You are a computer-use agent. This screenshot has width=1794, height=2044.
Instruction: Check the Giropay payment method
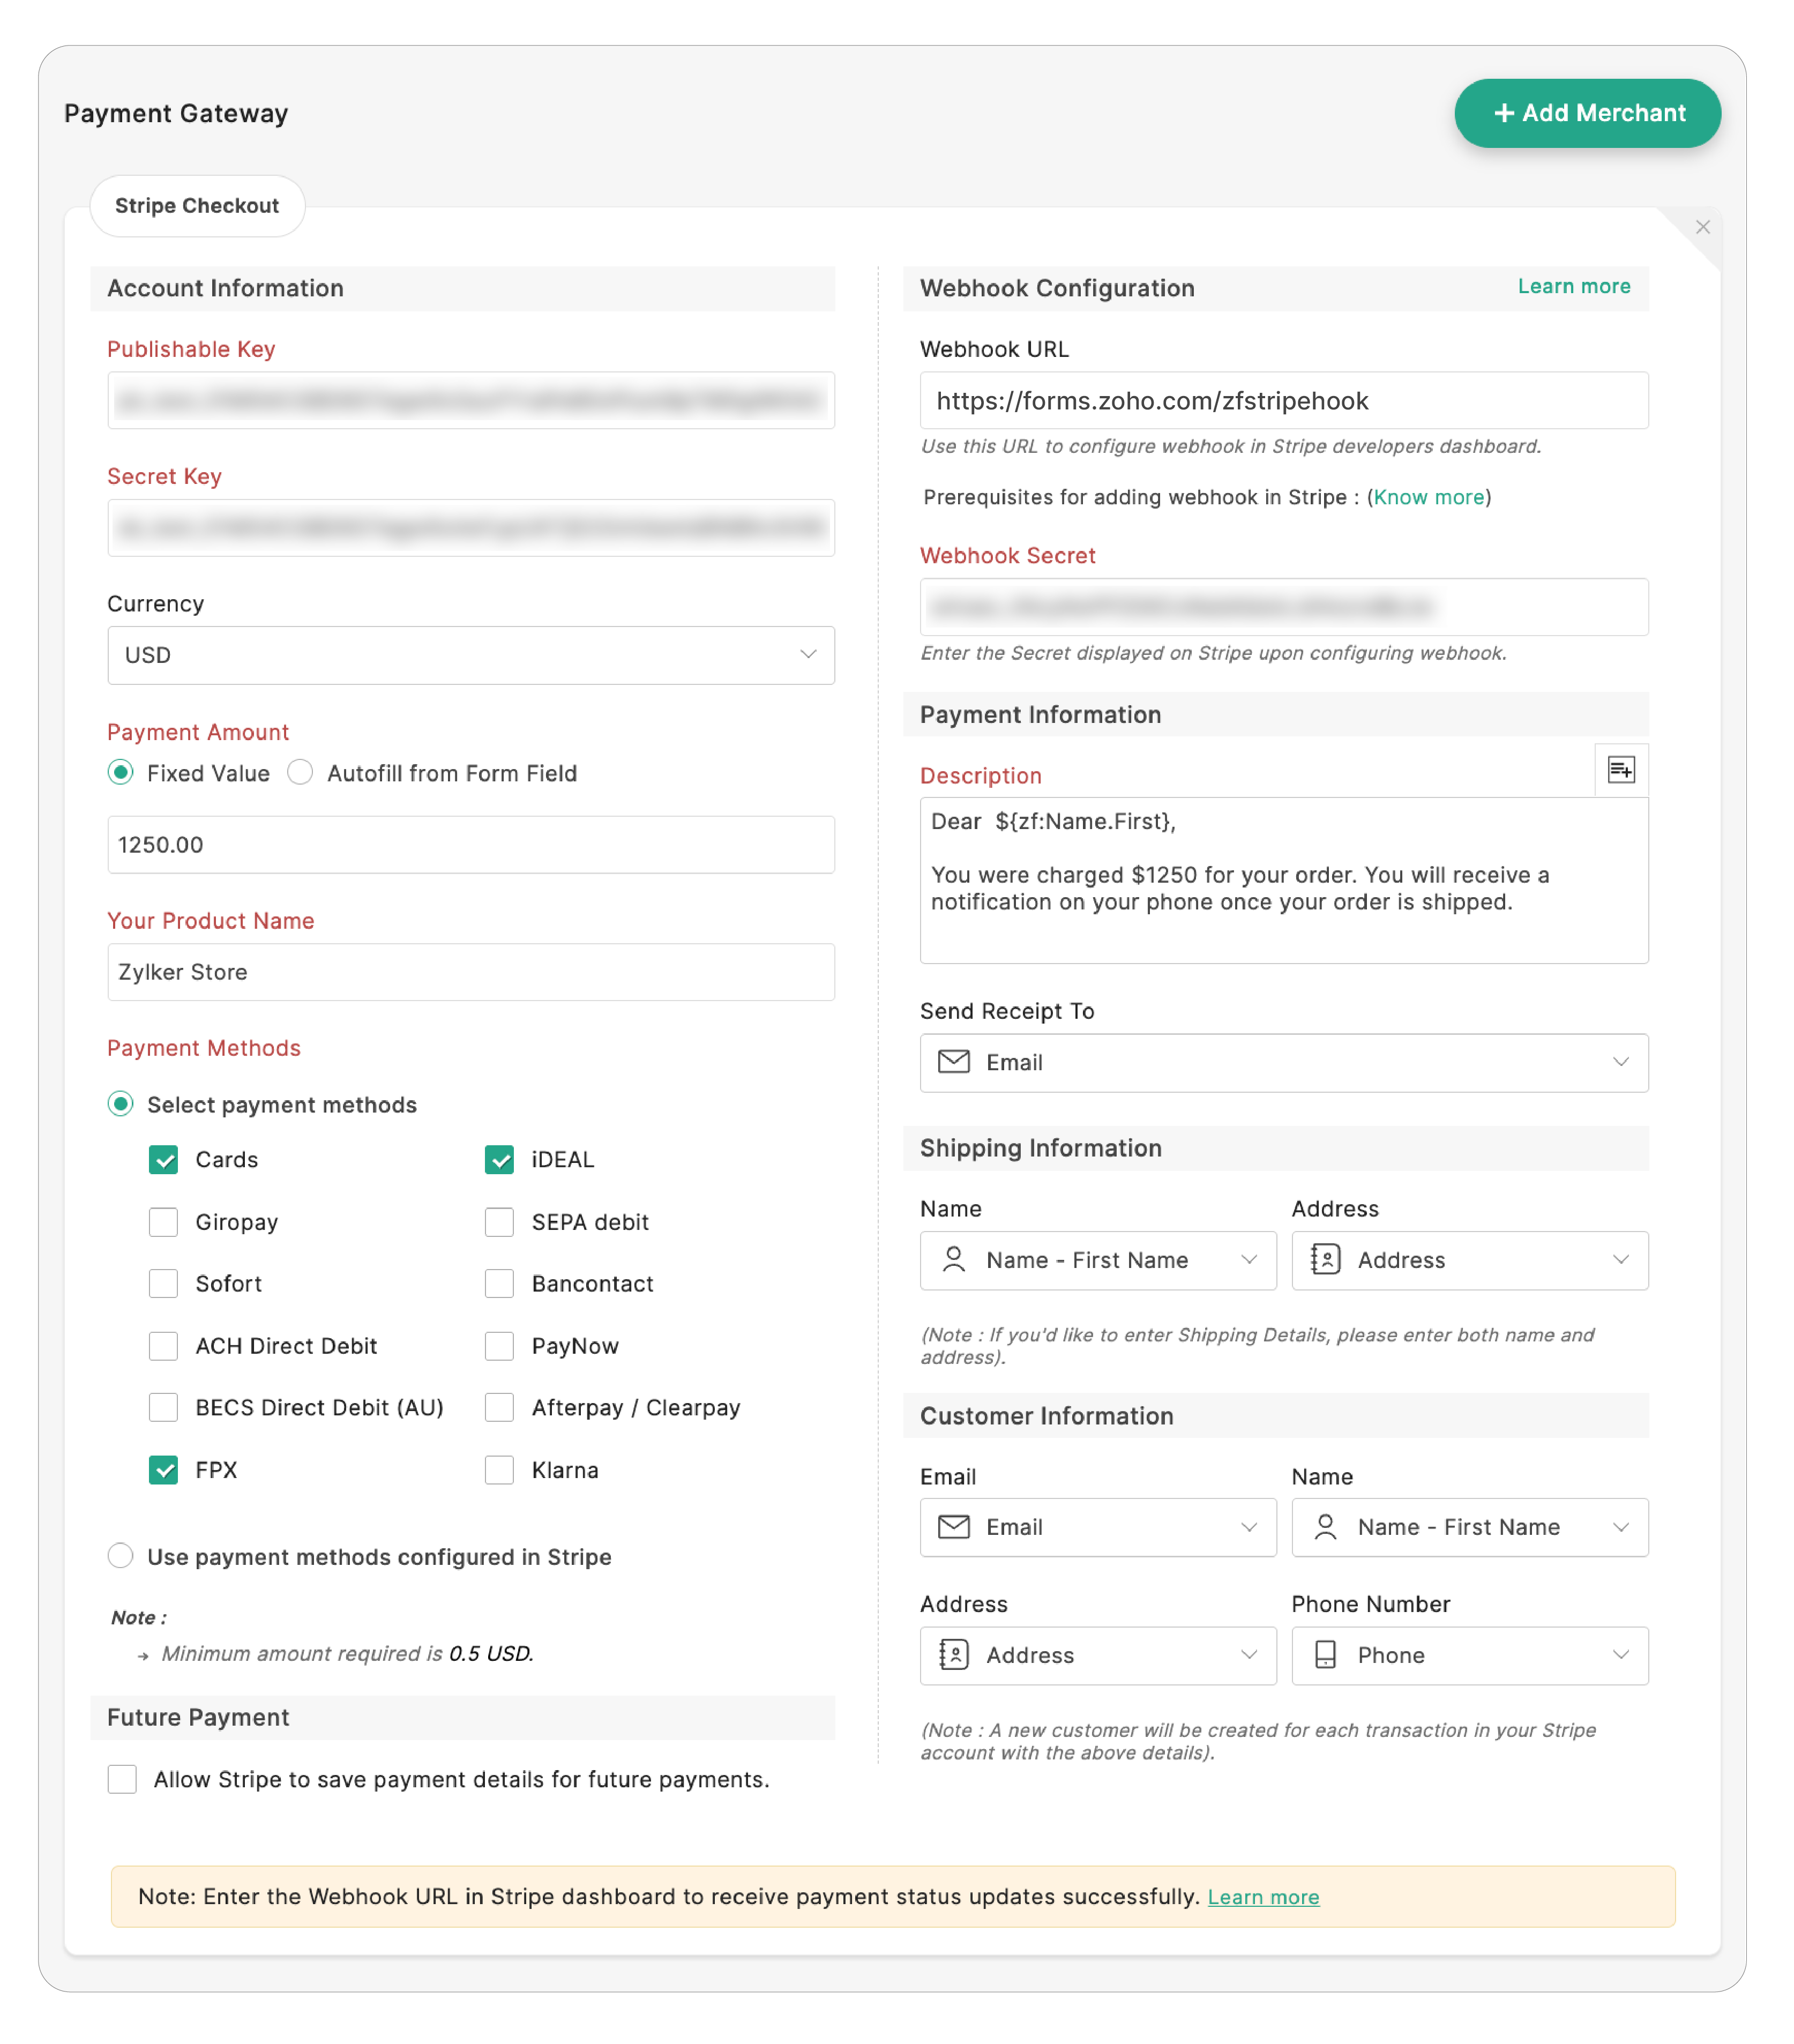[163, 1221]
